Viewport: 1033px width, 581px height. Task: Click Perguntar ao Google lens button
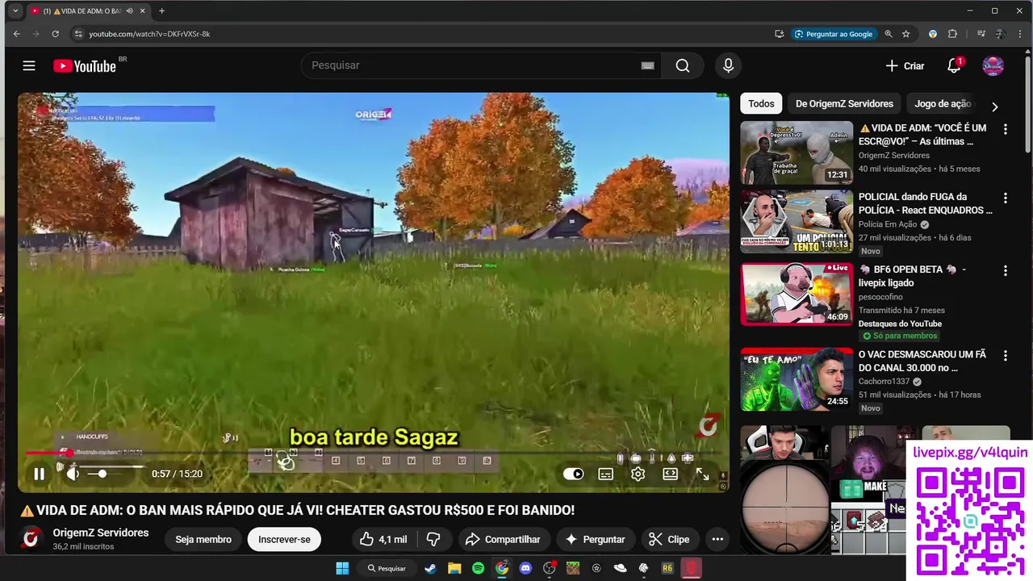(834, 34)
